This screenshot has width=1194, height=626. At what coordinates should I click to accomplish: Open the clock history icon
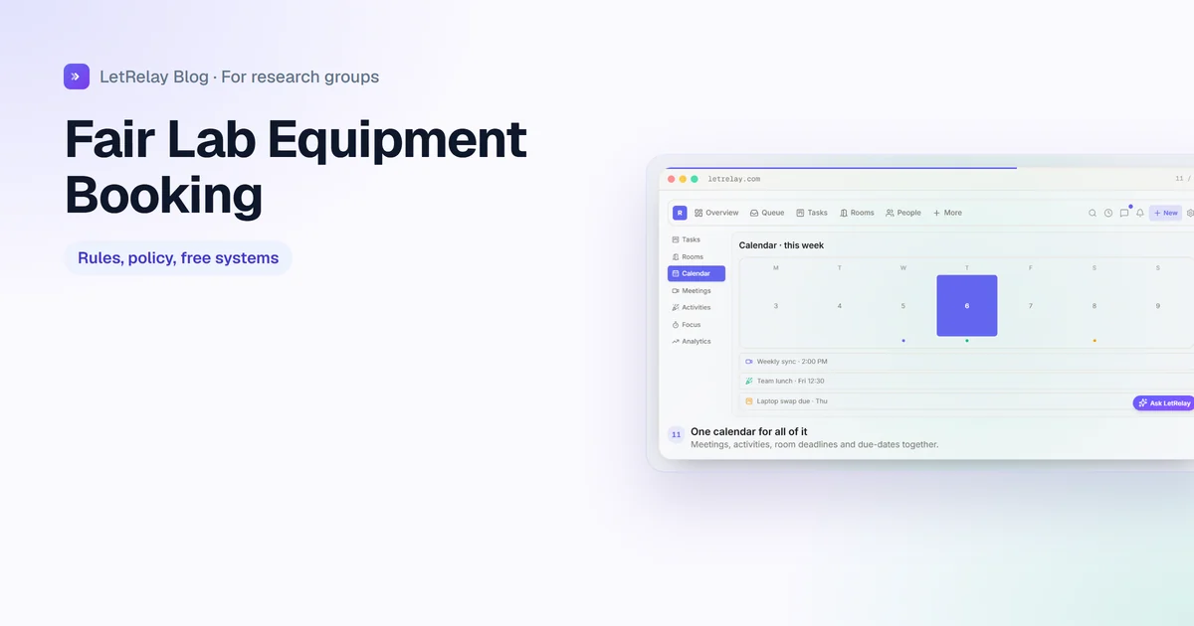(x=1108, y=213)
